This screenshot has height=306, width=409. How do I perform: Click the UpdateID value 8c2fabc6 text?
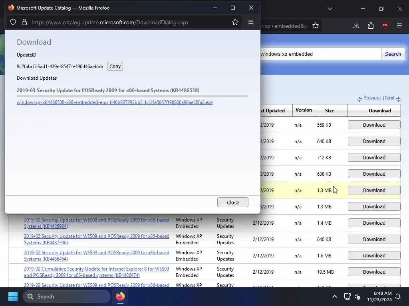point(60,67)
